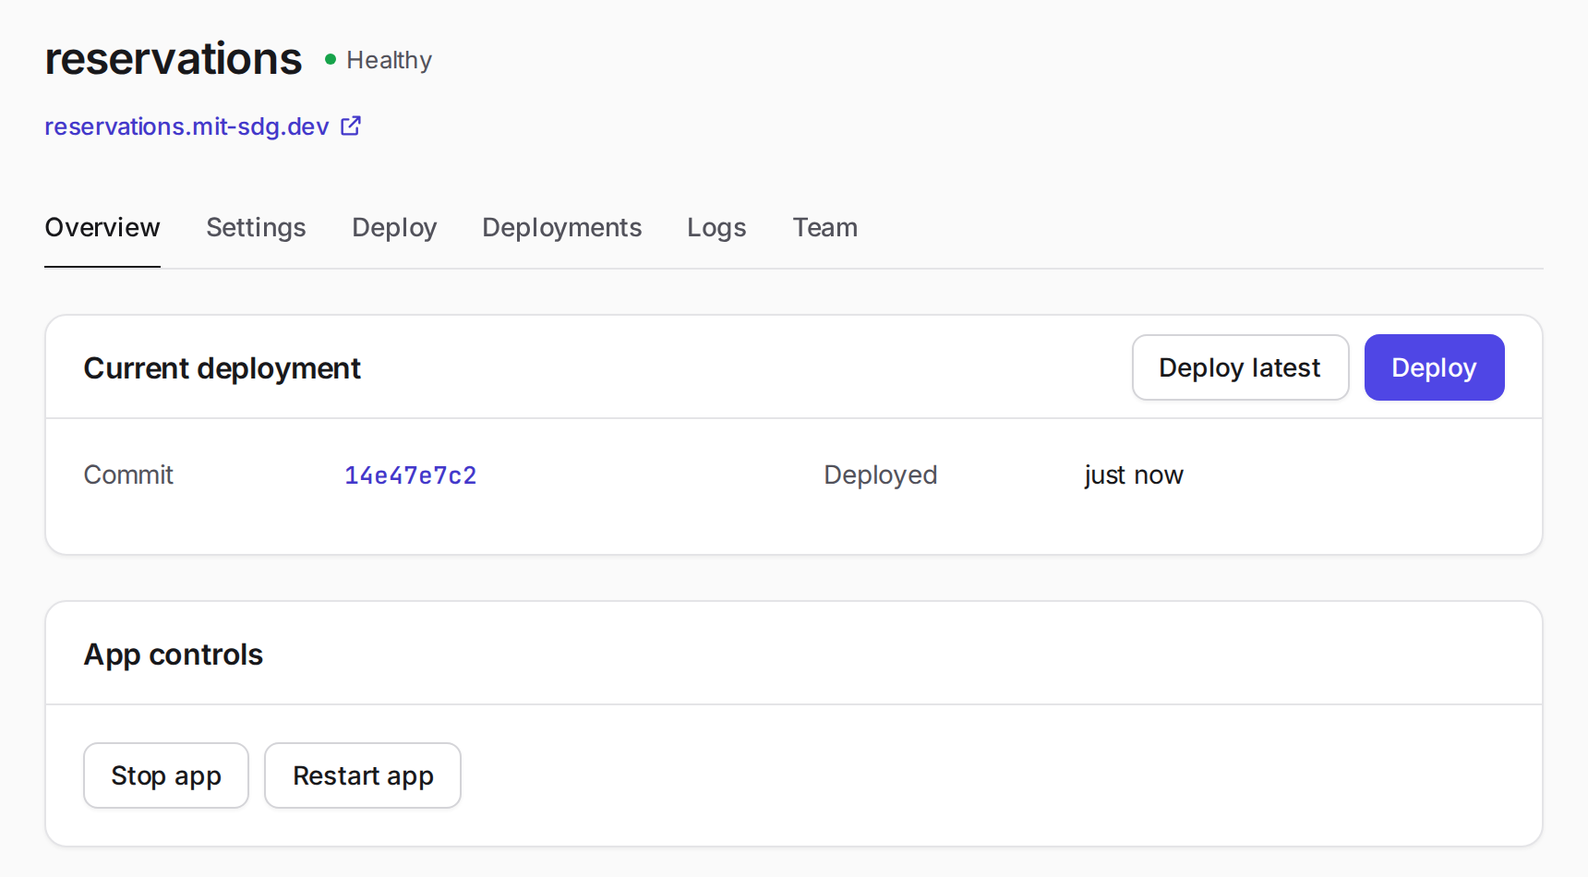Click the Commit label
1588x877 pixels.
pyautogui.click(x=128, y=475)
